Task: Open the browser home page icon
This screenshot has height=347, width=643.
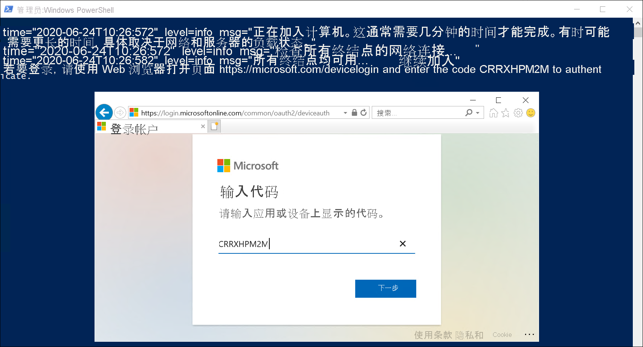Action: pyautogui.click(x=493, y=113)
